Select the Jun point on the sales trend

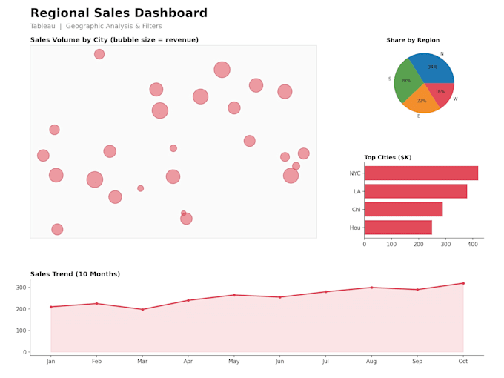pos(280,297)
